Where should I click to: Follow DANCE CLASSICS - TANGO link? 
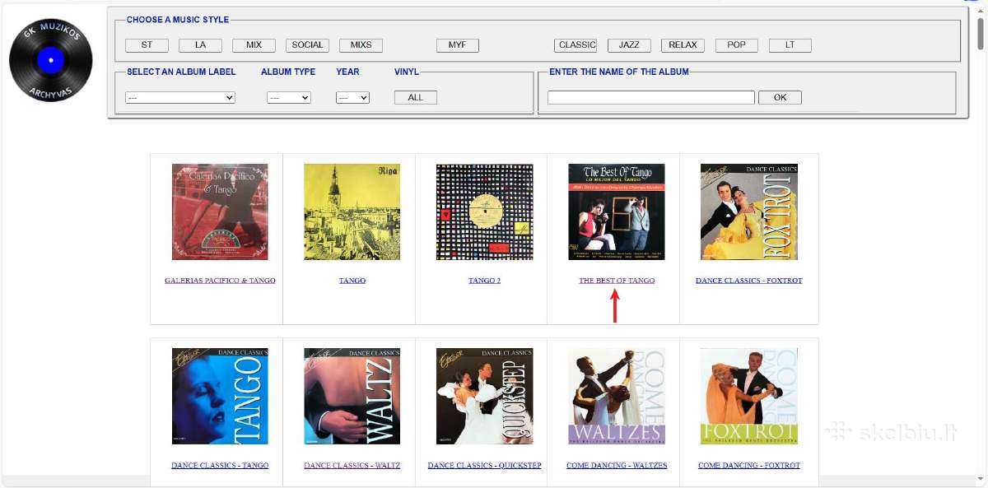(220, 466)
